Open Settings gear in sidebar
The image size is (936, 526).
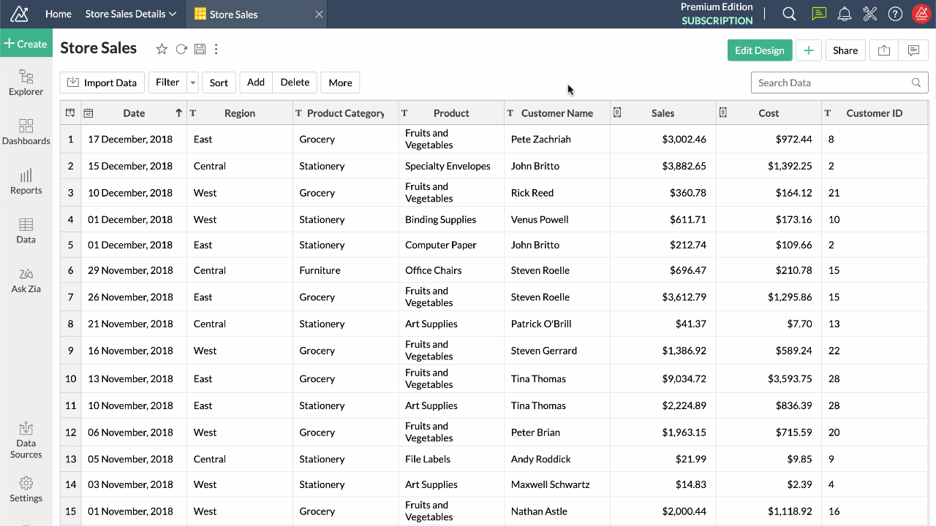point(26,489)
